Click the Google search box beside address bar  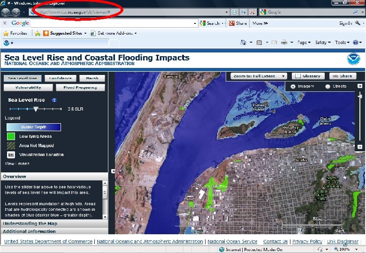(x=308, y=12)
